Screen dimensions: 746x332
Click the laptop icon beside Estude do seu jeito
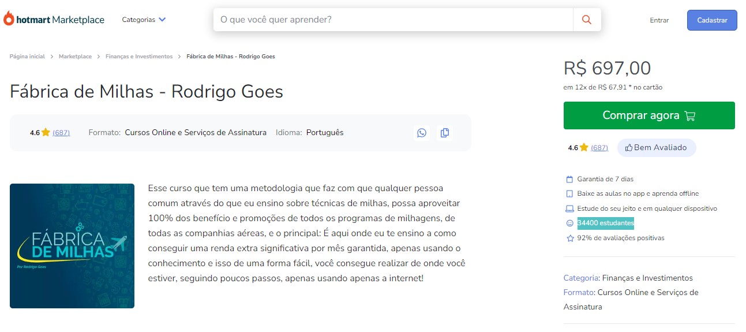570,208
